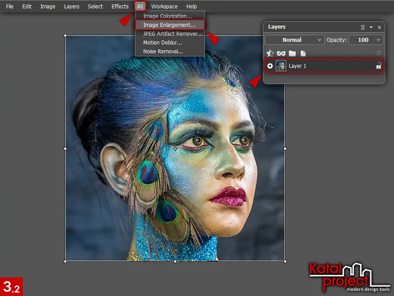Collapse the Layers panel with arrow
Screen dimensions: 394x296
tap(371, 27)
